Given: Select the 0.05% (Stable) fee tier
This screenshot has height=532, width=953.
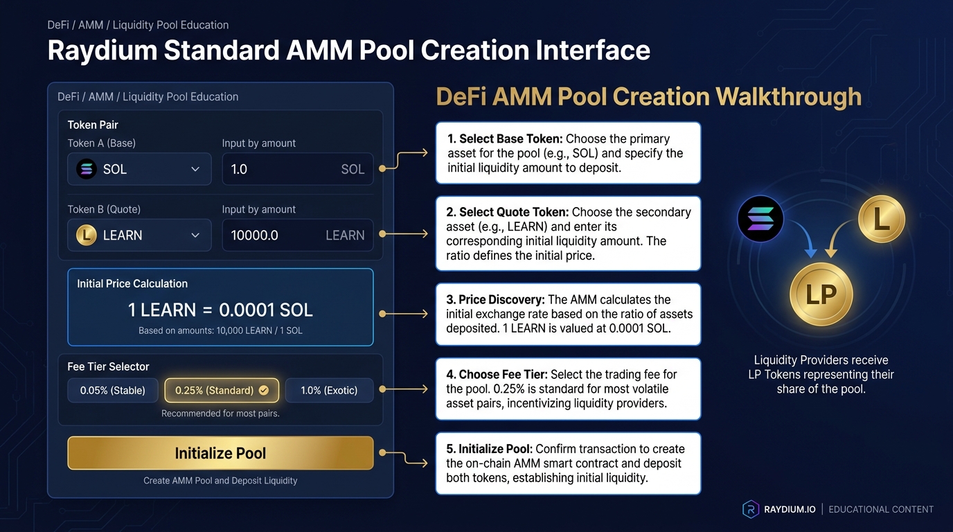Looking at the screenshot, I should pos(113,391).
